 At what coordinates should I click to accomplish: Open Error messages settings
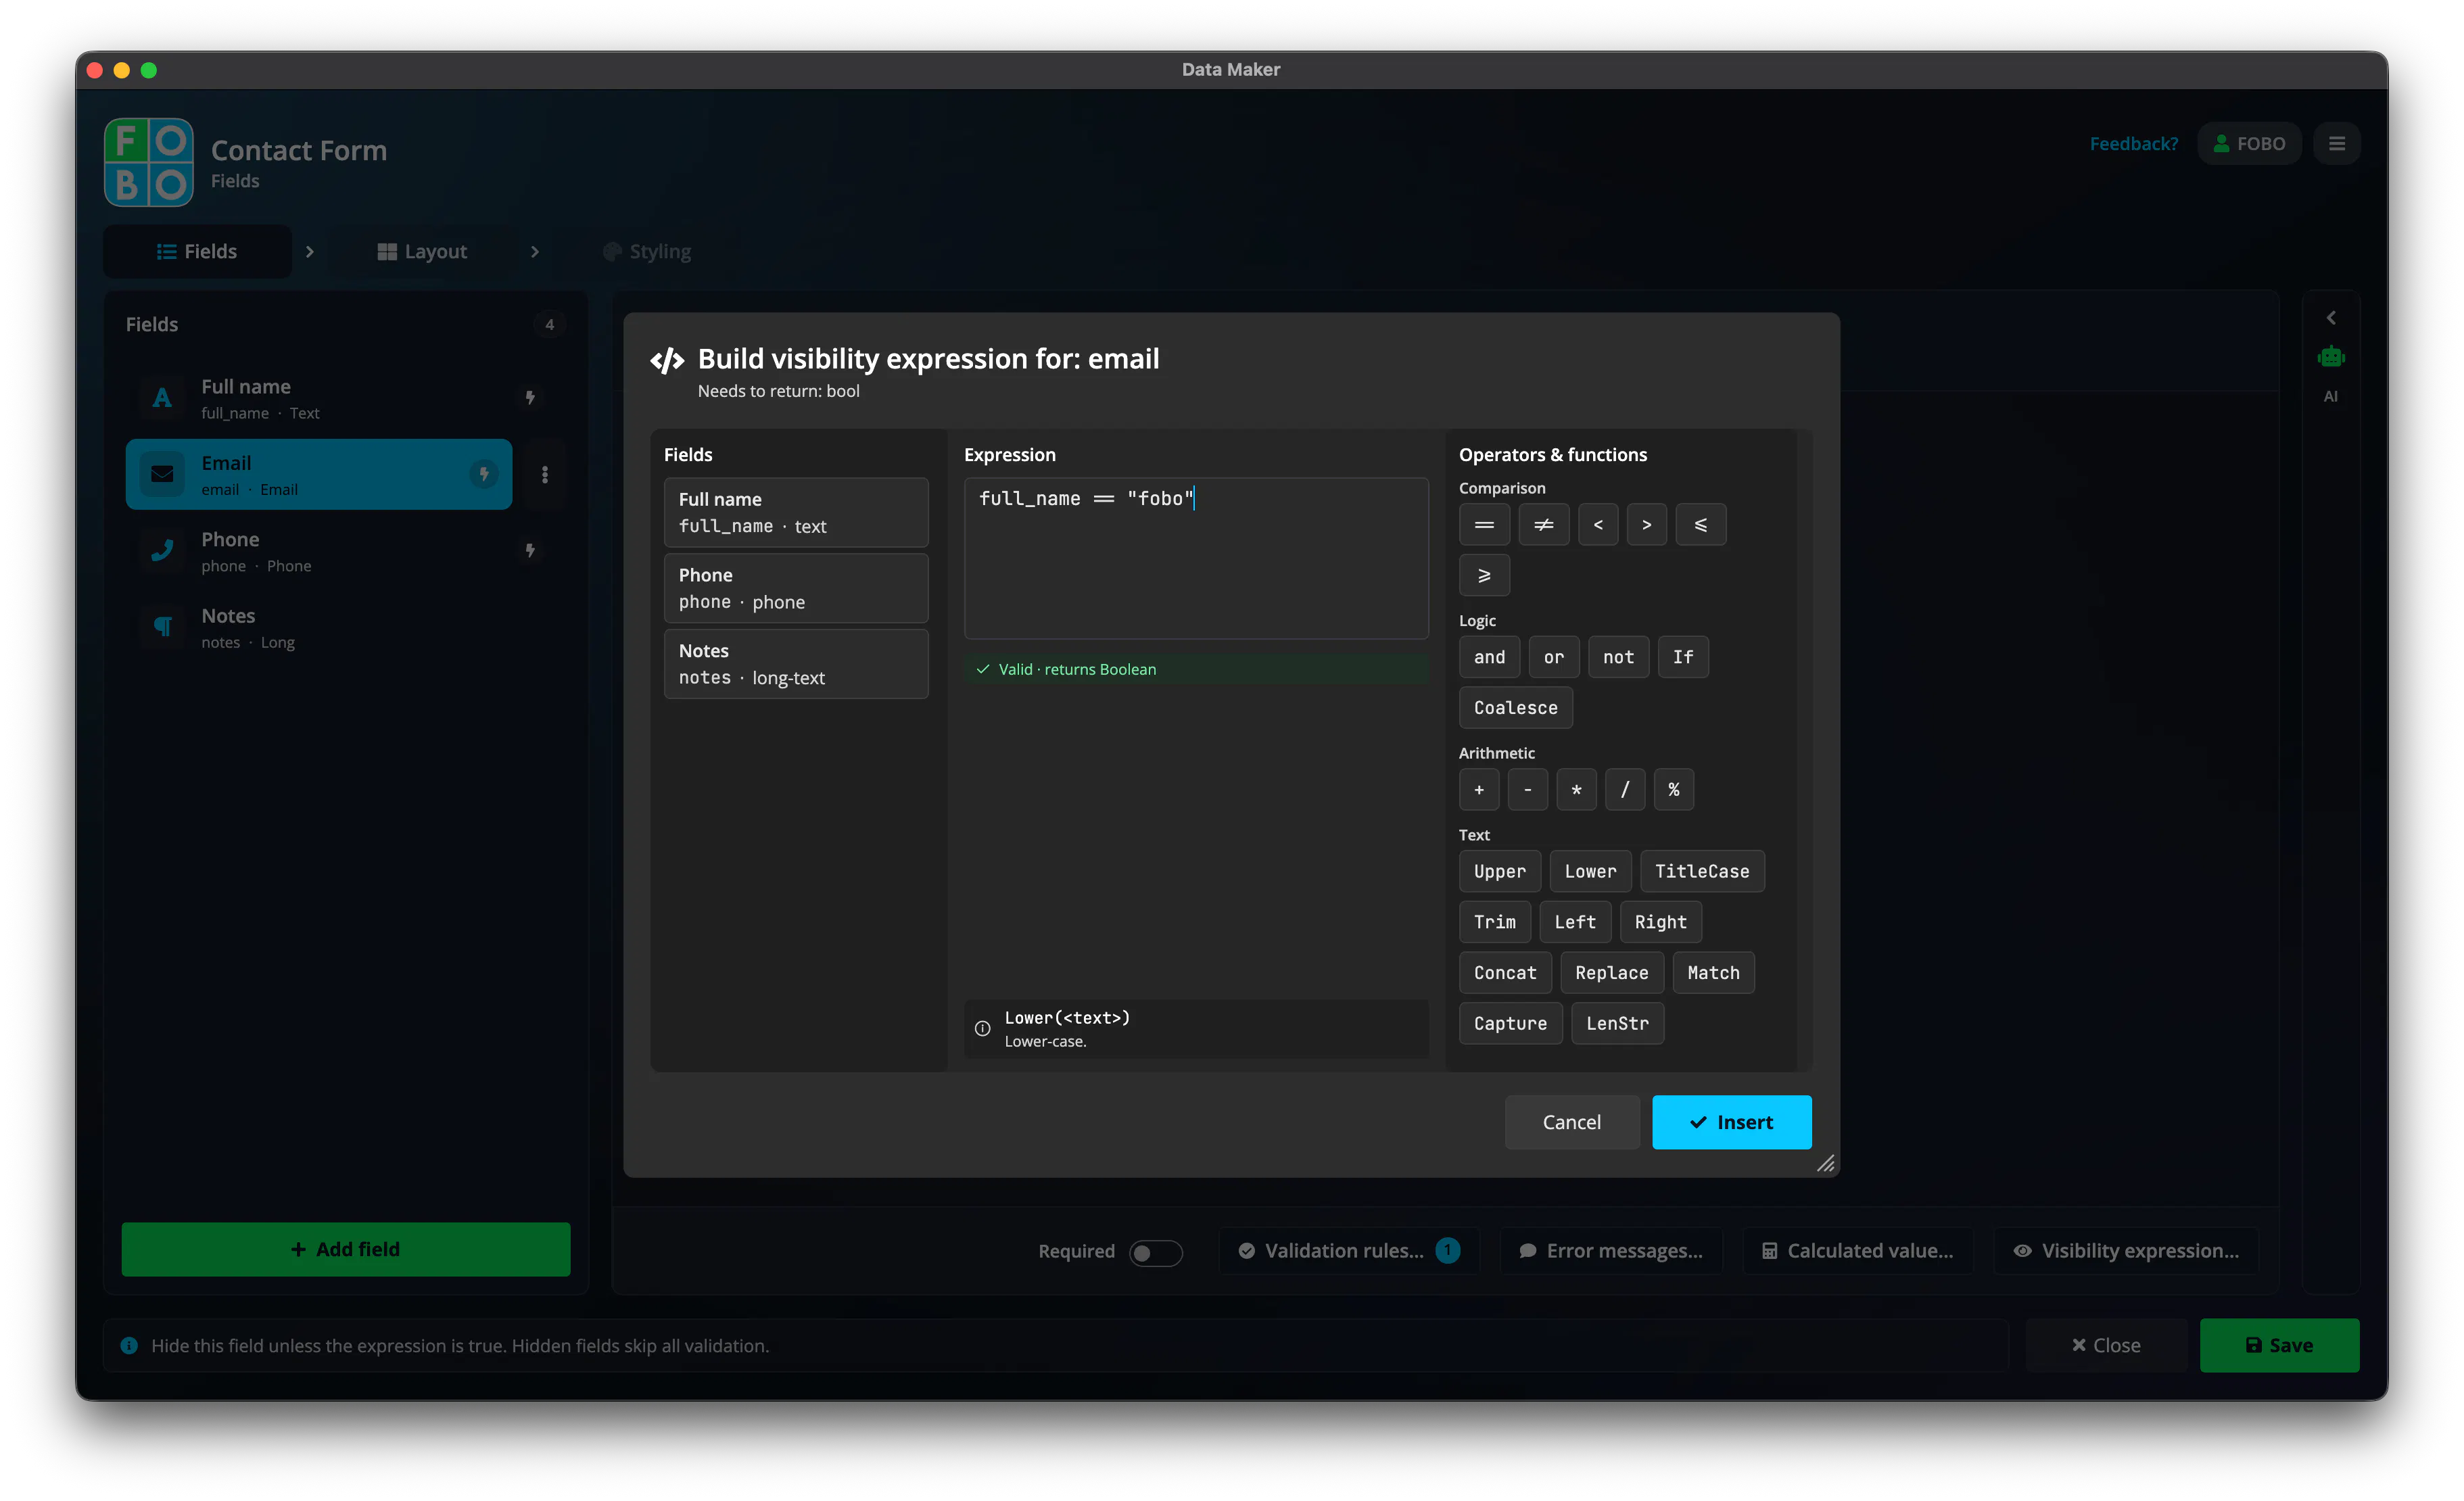[x=1611, y=1251]
